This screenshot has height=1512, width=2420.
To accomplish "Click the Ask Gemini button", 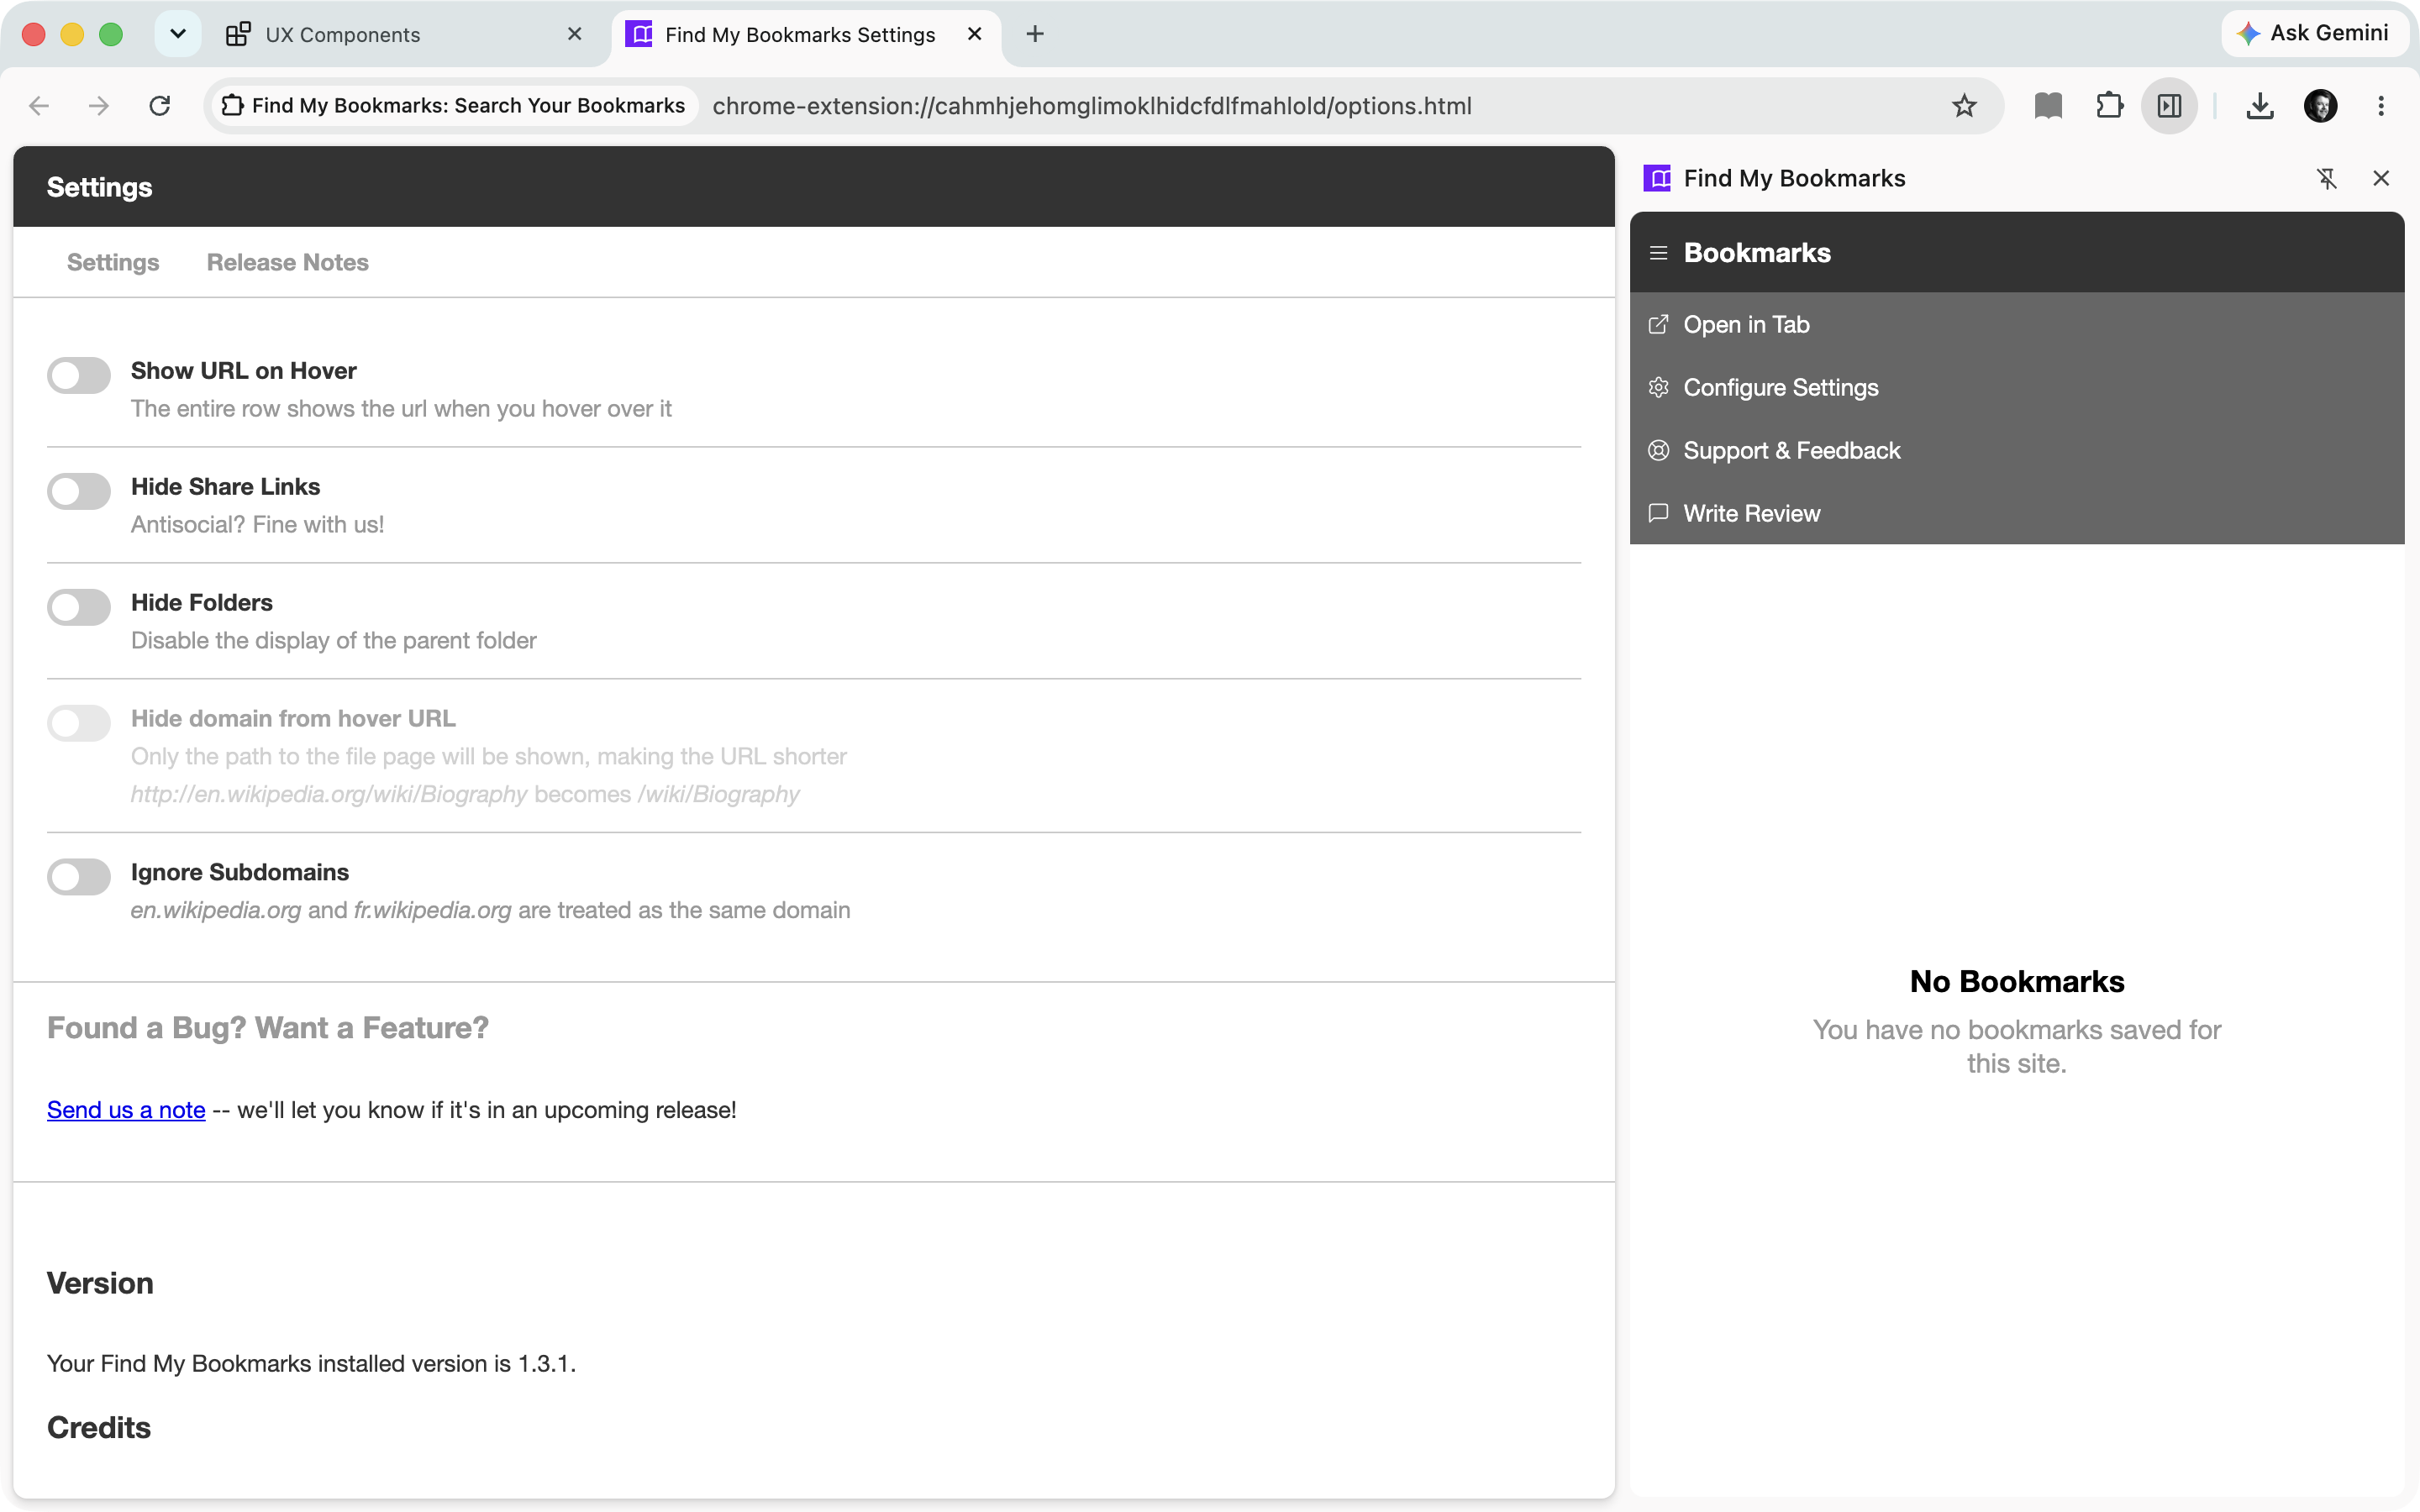I will click(2314, 33).
